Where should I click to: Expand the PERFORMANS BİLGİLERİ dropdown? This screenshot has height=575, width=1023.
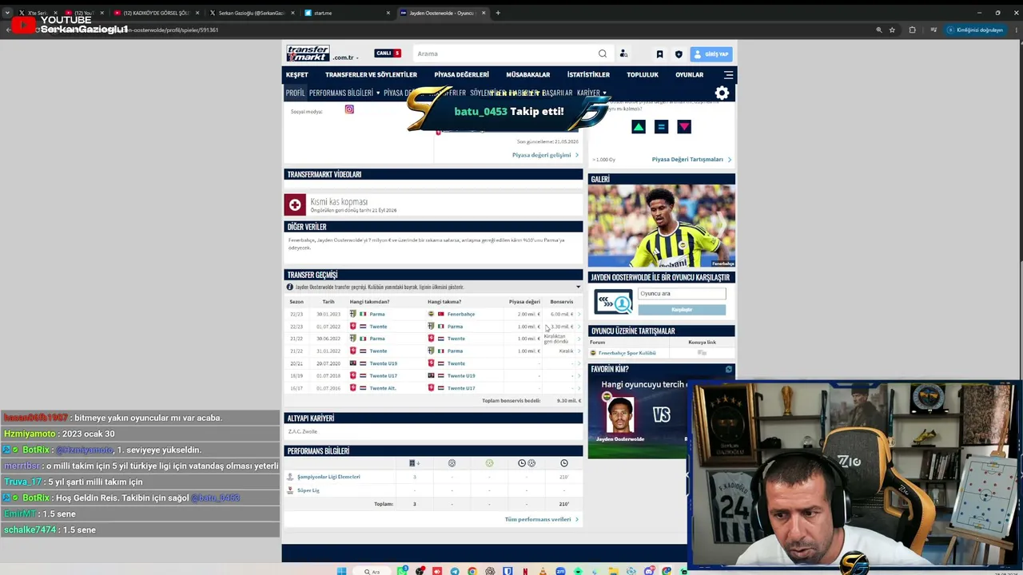(344, 93)
